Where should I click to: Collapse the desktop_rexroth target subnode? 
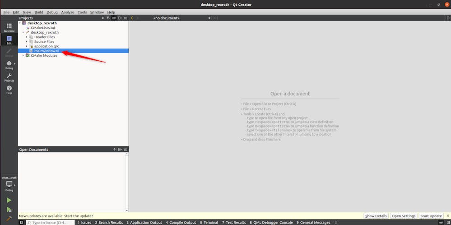(23, 32)
